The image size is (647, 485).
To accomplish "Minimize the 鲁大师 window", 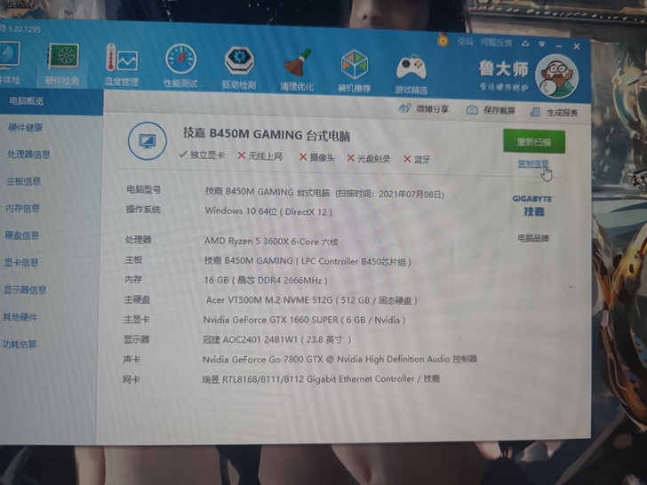I will 558,46.
